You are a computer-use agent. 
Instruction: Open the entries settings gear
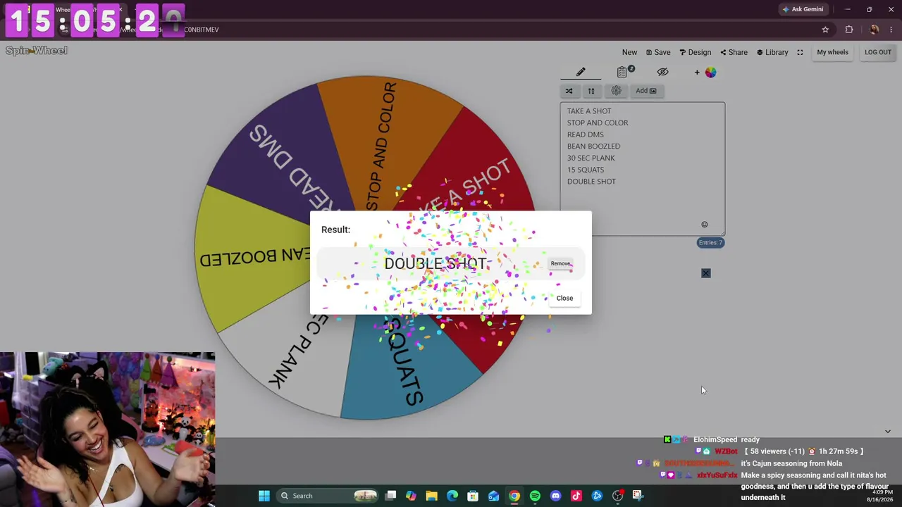pos(616,91)
